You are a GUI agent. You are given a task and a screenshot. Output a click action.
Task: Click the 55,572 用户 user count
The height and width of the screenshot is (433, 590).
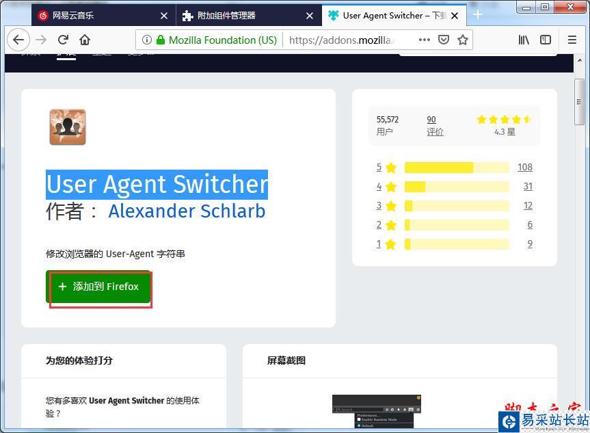pyautogui.click(x=388, y=126)
